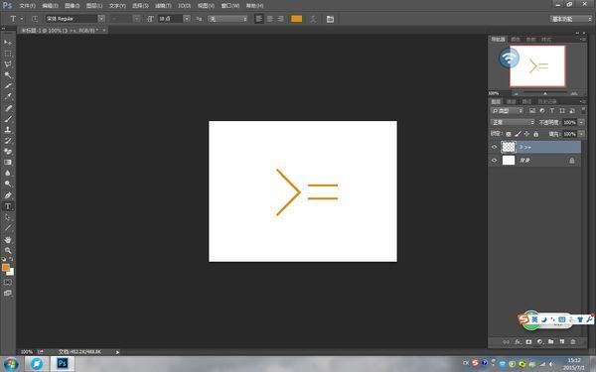The image size is (596, 372).
Task: Select the Horizontal Type tool in toolbox
Action: [8, 207]
